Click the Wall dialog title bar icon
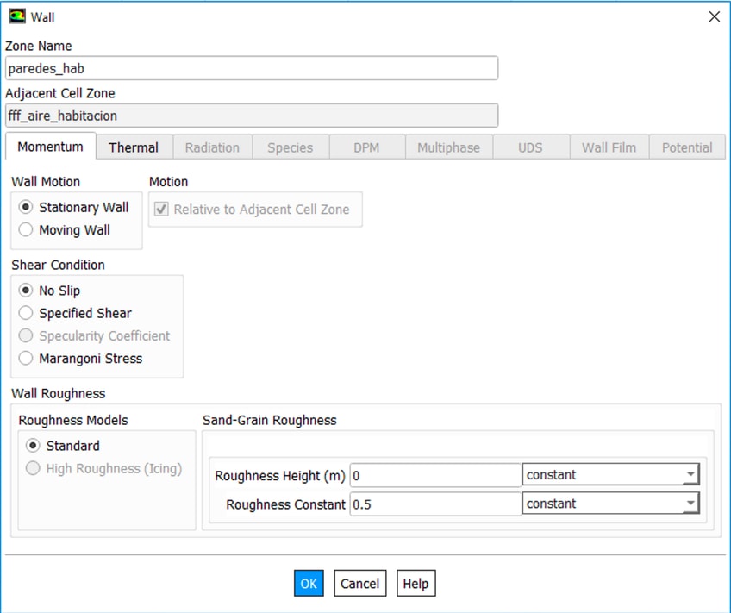 pos(16,16)
